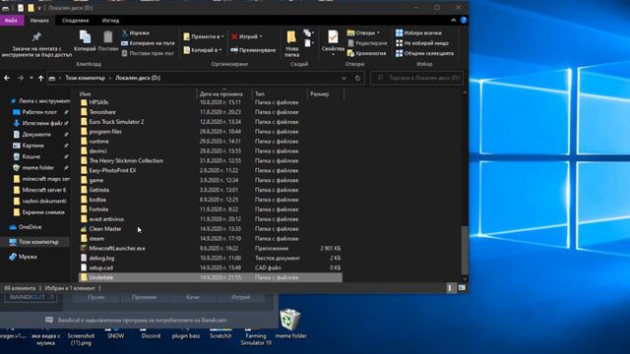Expand address bar history dropdown
This screenshot has width=630, height=354.
[x=344, y=78]
